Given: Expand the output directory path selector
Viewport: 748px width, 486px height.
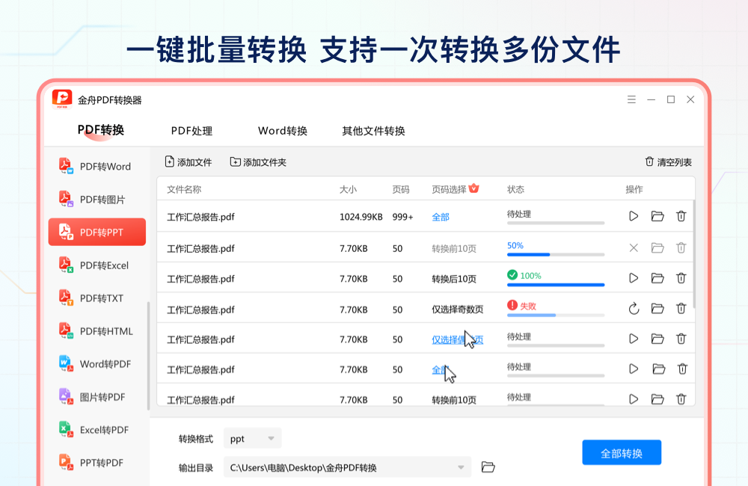Looking at the screenshot, I should click(x=462, y=467).
